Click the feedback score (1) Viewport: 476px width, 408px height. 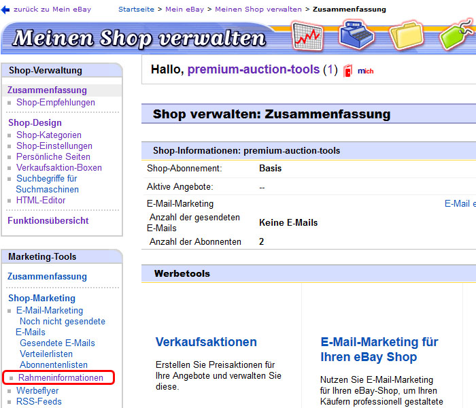(x=330, y=70)
